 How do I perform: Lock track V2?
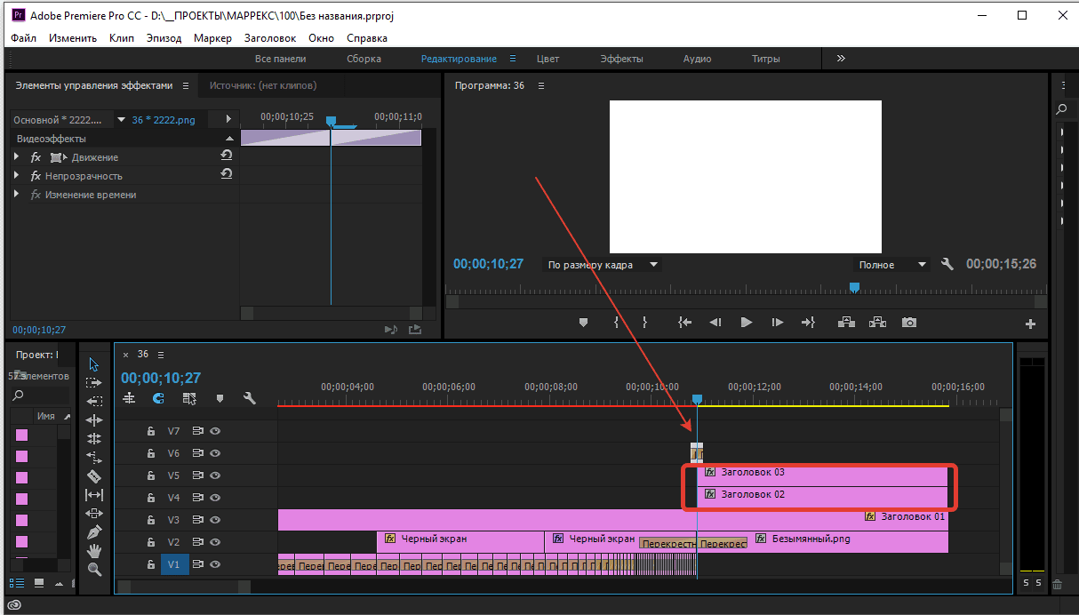click(x=151, y=542)
